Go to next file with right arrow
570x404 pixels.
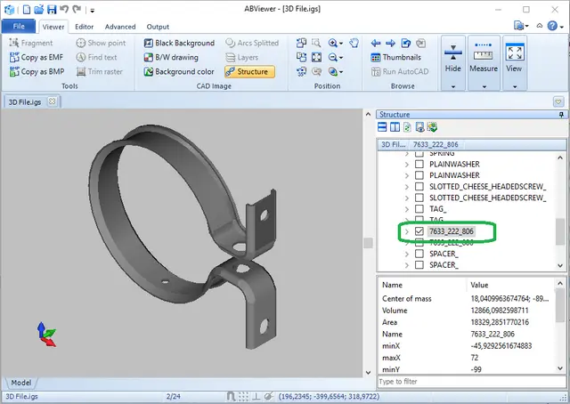click(x=390, y=44)
